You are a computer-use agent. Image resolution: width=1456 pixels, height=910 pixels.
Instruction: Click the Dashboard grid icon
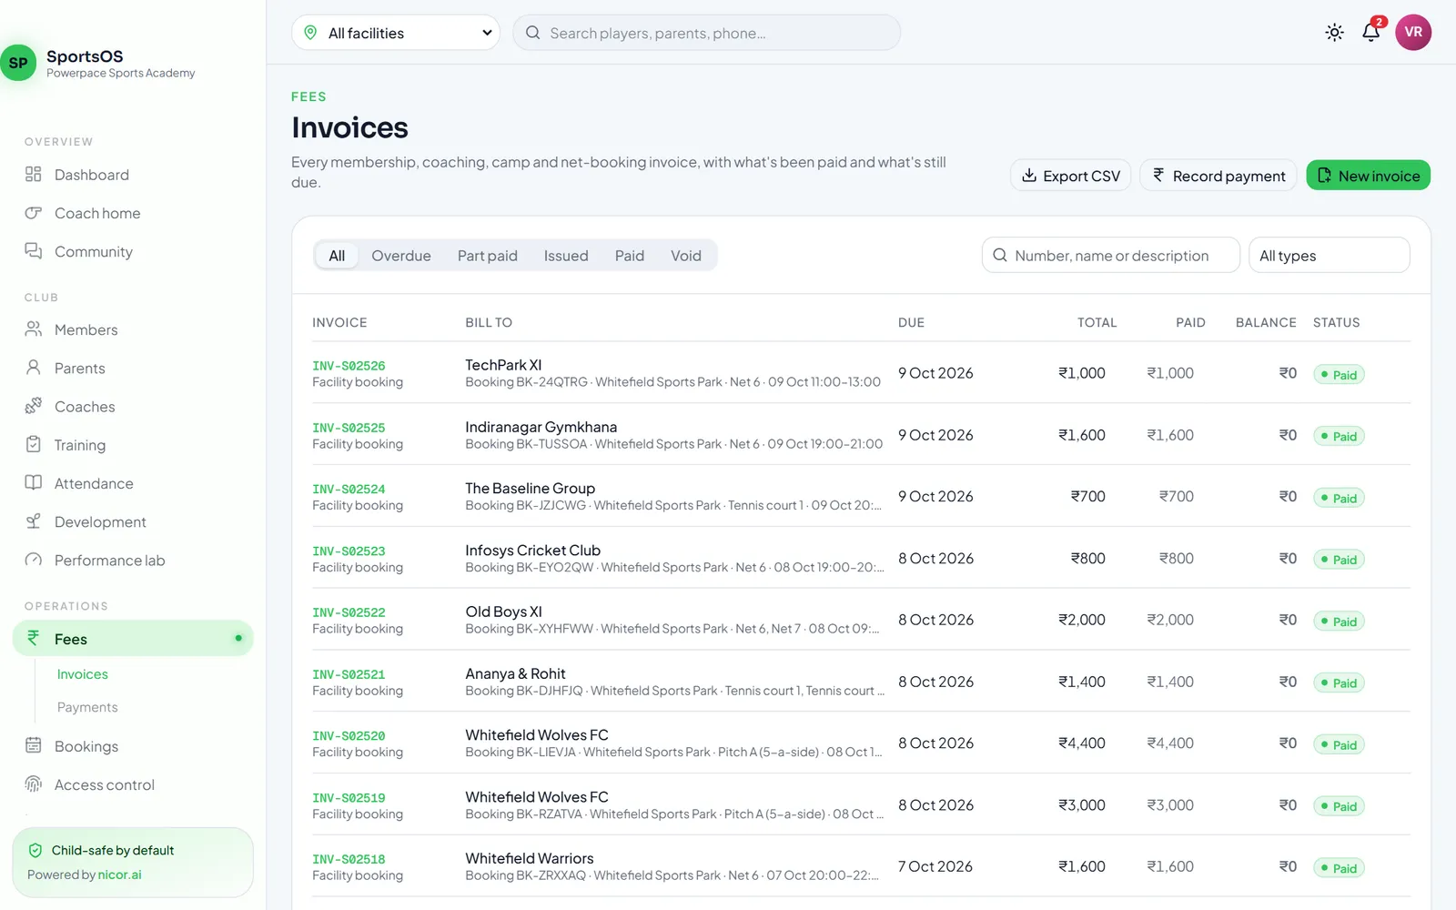coord(34,174)
